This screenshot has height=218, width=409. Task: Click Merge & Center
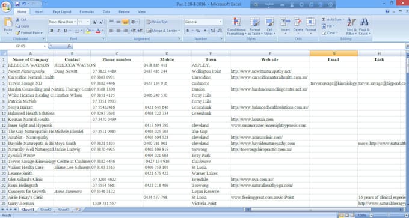click(x=161, y=31)
